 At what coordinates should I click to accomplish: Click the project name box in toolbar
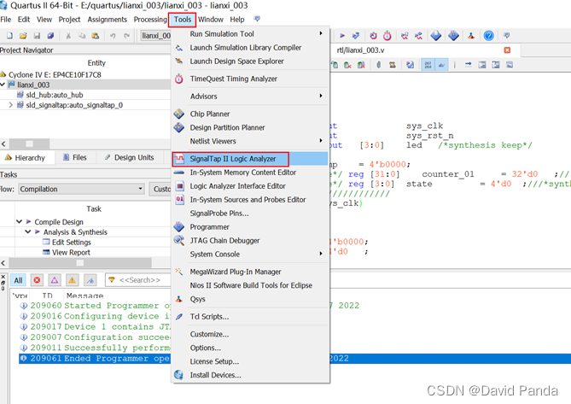pos(155,36)
